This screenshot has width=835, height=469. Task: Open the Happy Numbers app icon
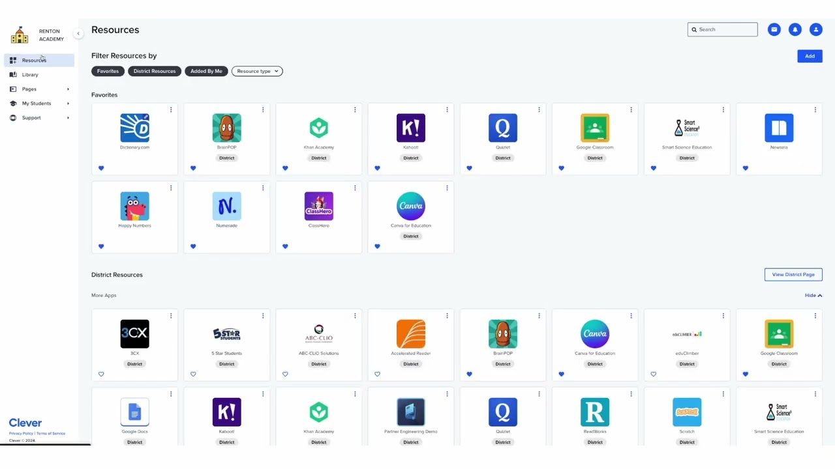(134, 206)
